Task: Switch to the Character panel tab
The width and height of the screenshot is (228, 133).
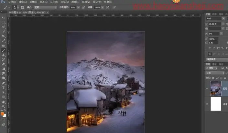Action: click(208, 14)
